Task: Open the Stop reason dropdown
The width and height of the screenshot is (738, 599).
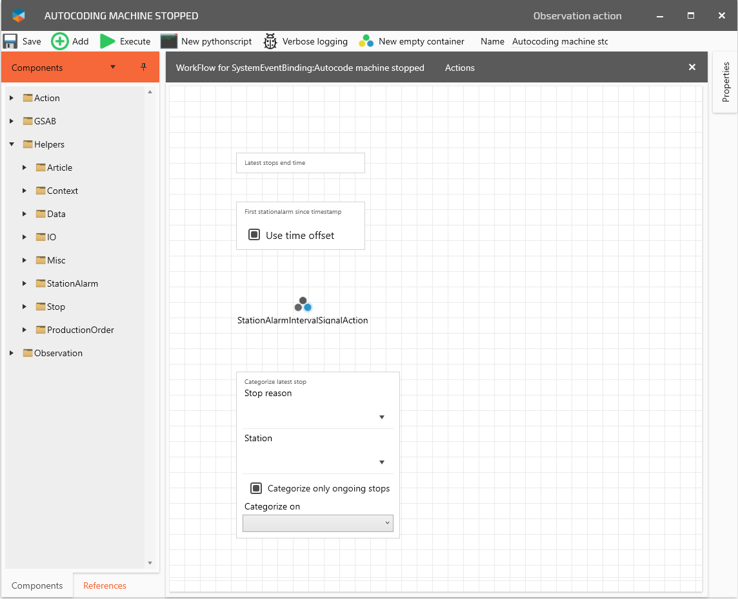Action: (x=382, y=417)
